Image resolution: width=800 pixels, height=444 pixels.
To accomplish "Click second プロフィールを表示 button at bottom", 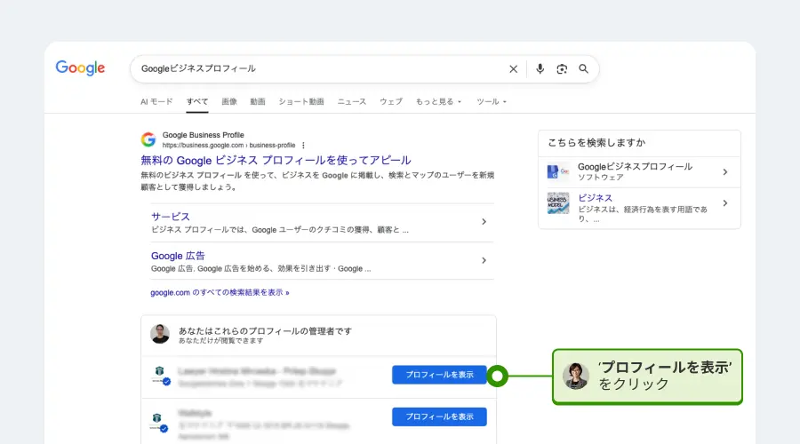I will 439,416.
